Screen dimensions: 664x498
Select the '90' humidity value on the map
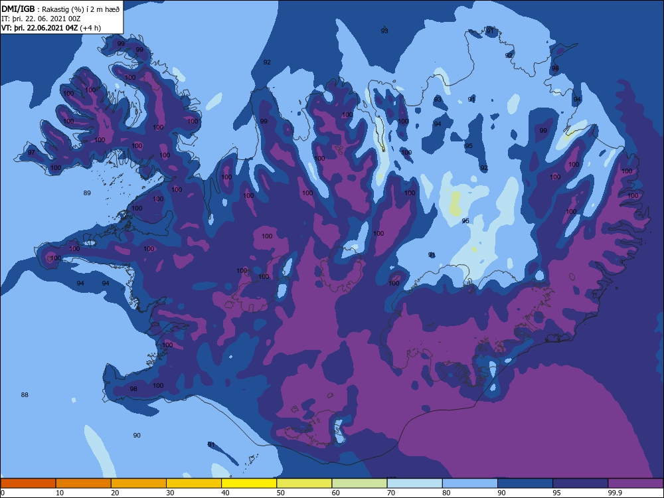point(137,436)
